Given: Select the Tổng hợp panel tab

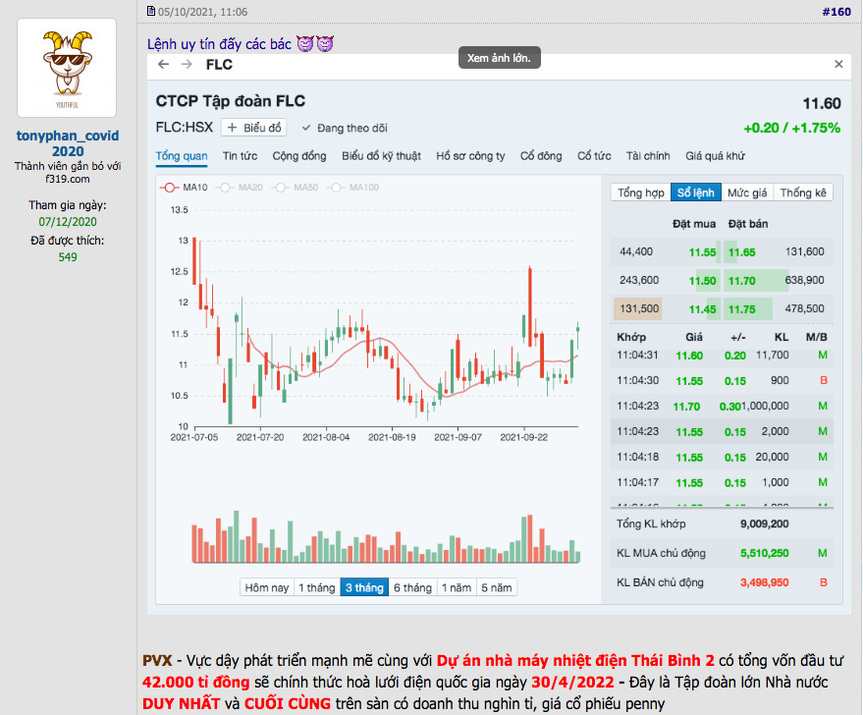Looking at the screenshot, I should point(641,192).
